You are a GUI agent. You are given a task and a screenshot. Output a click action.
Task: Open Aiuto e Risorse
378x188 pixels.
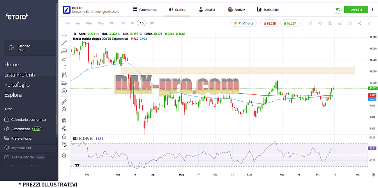(25, 157)
